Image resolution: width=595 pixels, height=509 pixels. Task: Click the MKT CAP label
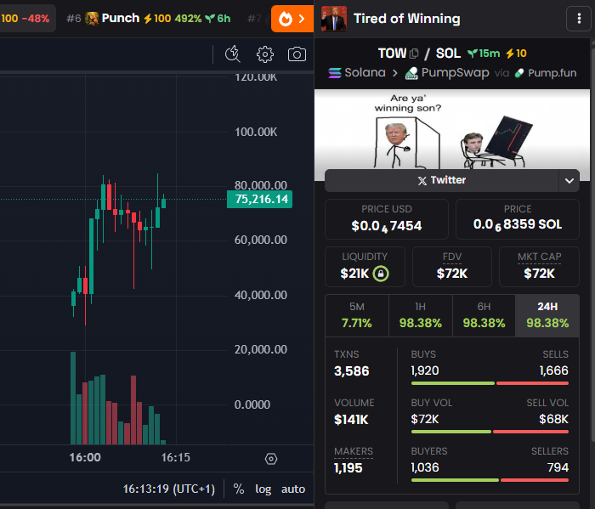pos(539,257)
